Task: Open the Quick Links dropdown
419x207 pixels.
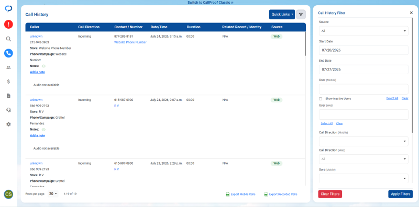Action: [x=282, y=15]
